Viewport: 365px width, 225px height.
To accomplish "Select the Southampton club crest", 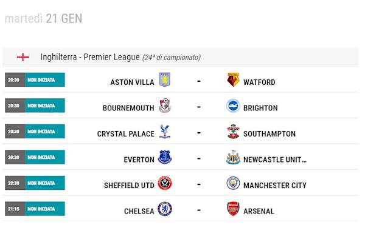I will point(233,132).
